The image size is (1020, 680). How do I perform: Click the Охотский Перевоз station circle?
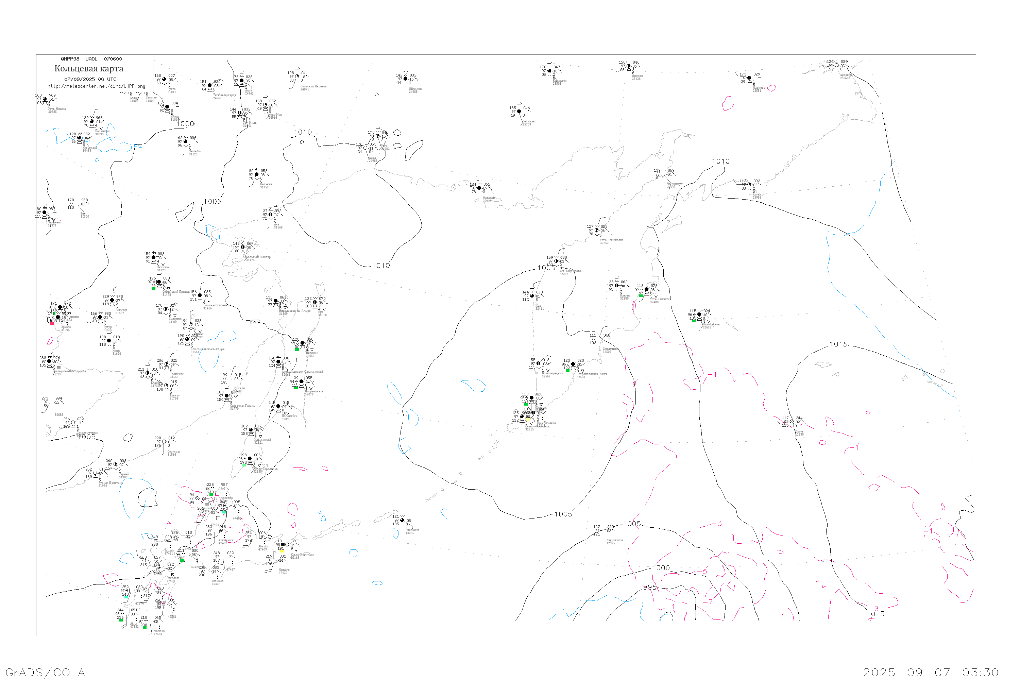(297, 76)
